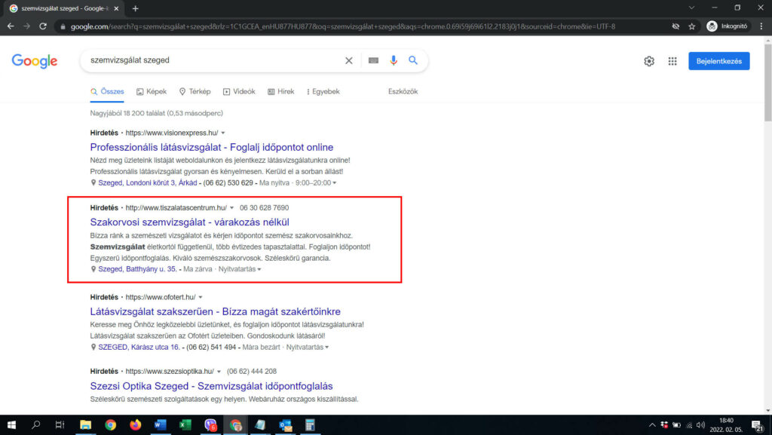Expand the tiszalatascentrum.hu ad dropdown arrow
The width and height of the screenshot is (772, 435).
232,207
